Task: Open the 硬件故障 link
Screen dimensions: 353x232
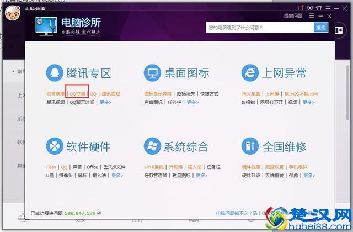Action: pyautogui.click(x=251, y=167)
